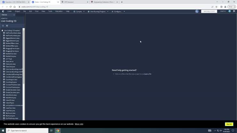237x133 pixels.
Task: Follow the More info cookie link
Action: pos(79,124)
